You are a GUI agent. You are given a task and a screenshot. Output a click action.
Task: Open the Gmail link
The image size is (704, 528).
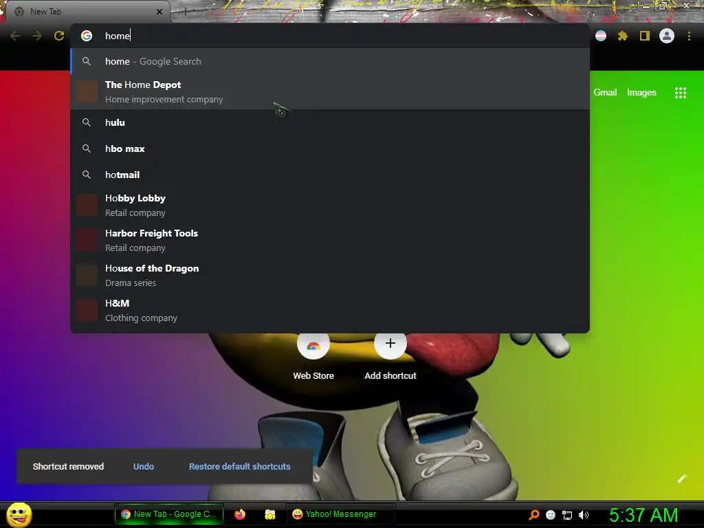605,93
